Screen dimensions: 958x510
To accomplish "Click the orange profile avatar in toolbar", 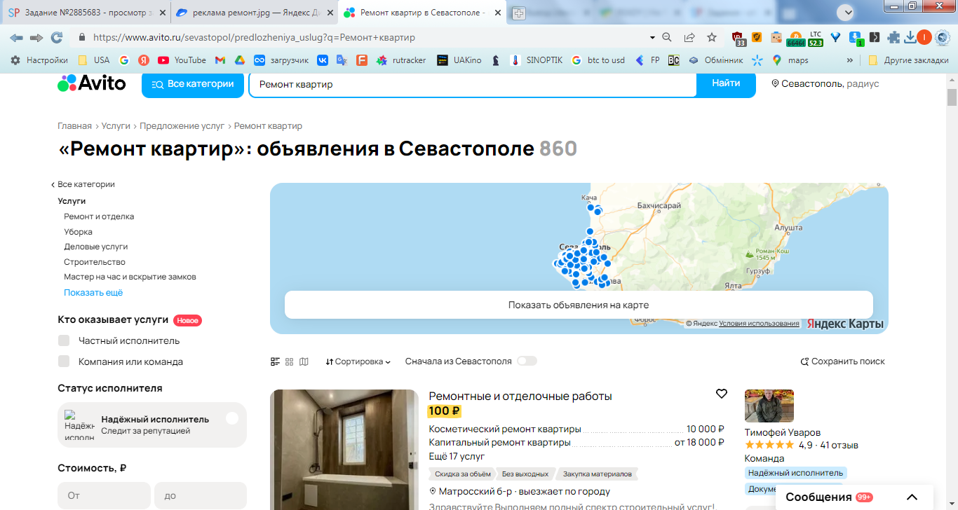I will 924,37.
